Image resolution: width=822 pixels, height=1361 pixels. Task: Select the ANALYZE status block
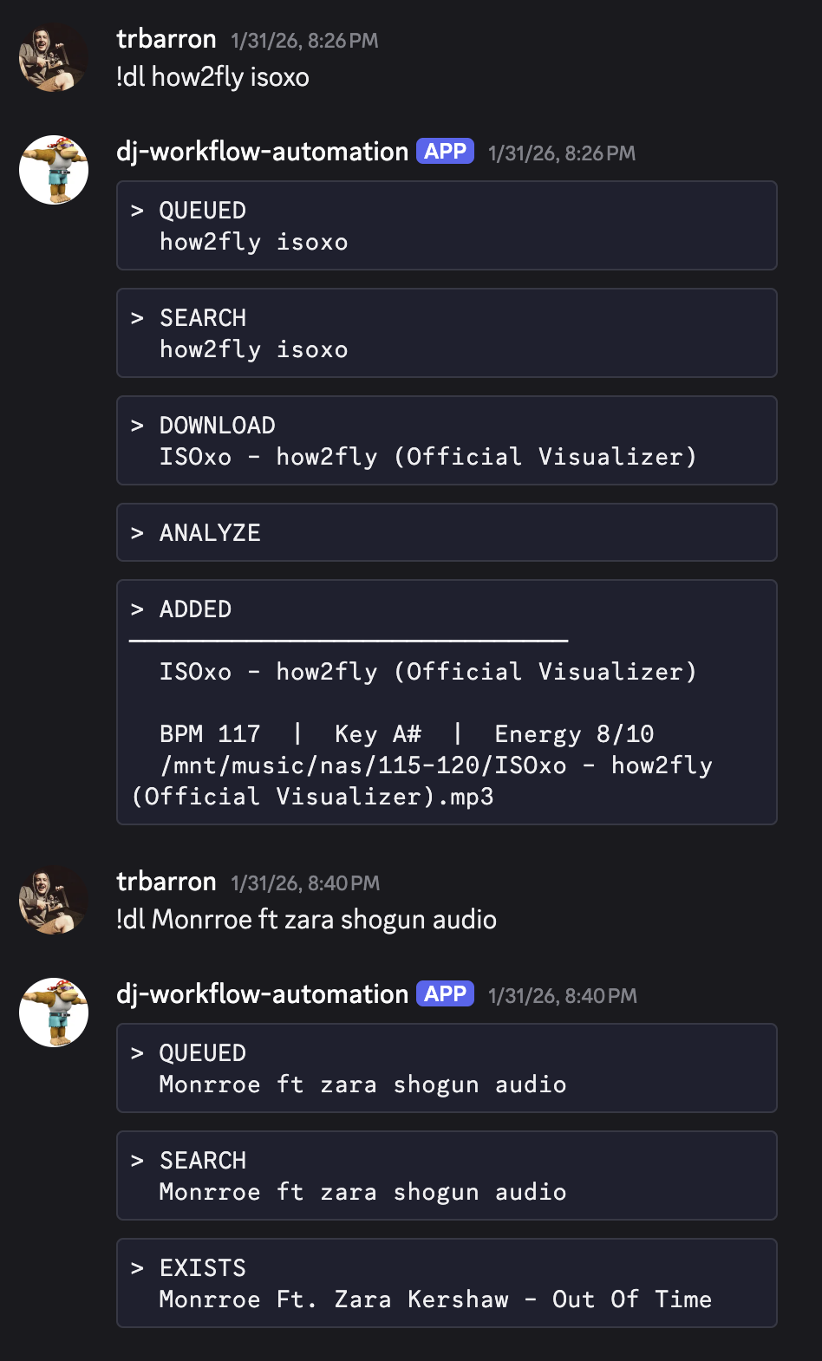447,532
